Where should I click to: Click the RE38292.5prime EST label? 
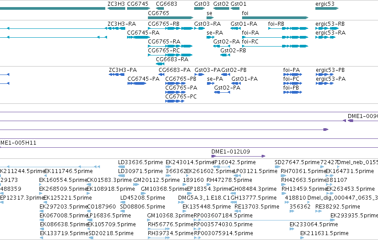338,207
